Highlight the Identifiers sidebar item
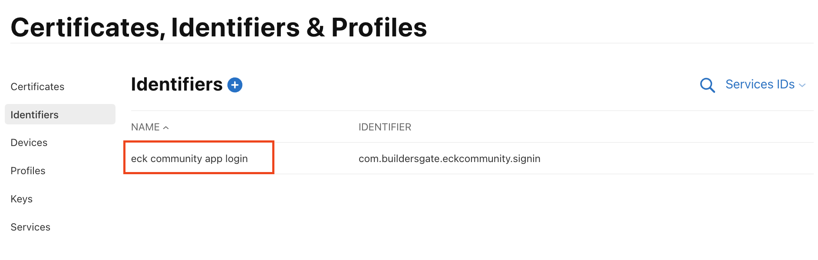 pyautogui.click(x=34, y=114)
